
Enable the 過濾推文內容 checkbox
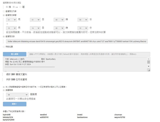click(4, 11)
